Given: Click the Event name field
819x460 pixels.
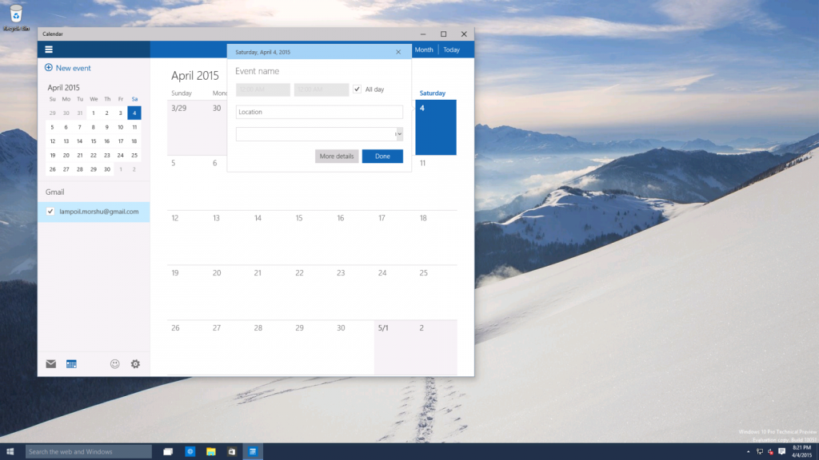Looking at the screenshot, I should pyautogui.click(x=318, y=71).
